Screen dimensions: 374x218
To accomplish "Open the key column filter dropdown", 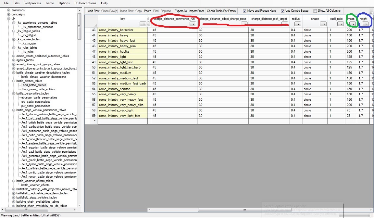I will tap(143, 24).
